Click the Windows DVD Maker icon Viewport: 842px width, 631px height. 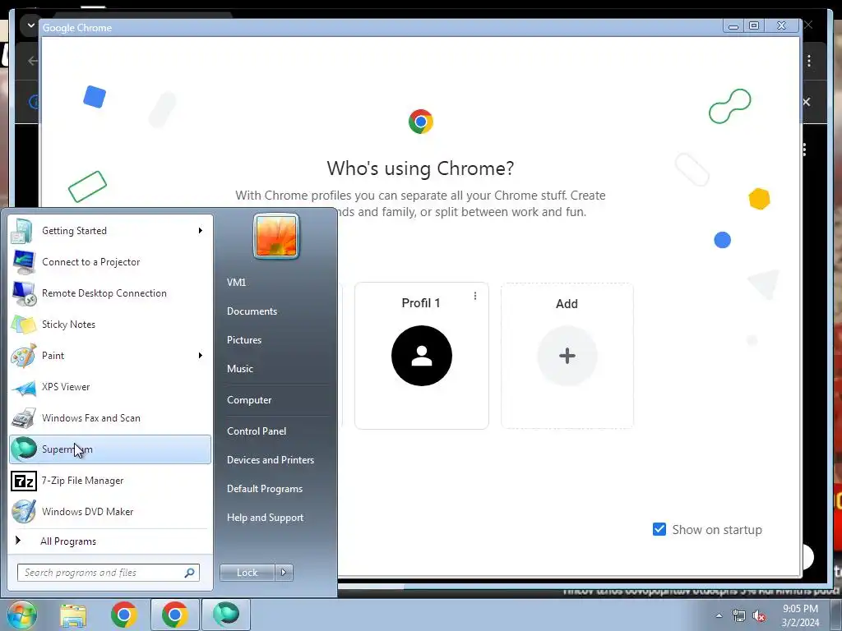coord(24,511)
